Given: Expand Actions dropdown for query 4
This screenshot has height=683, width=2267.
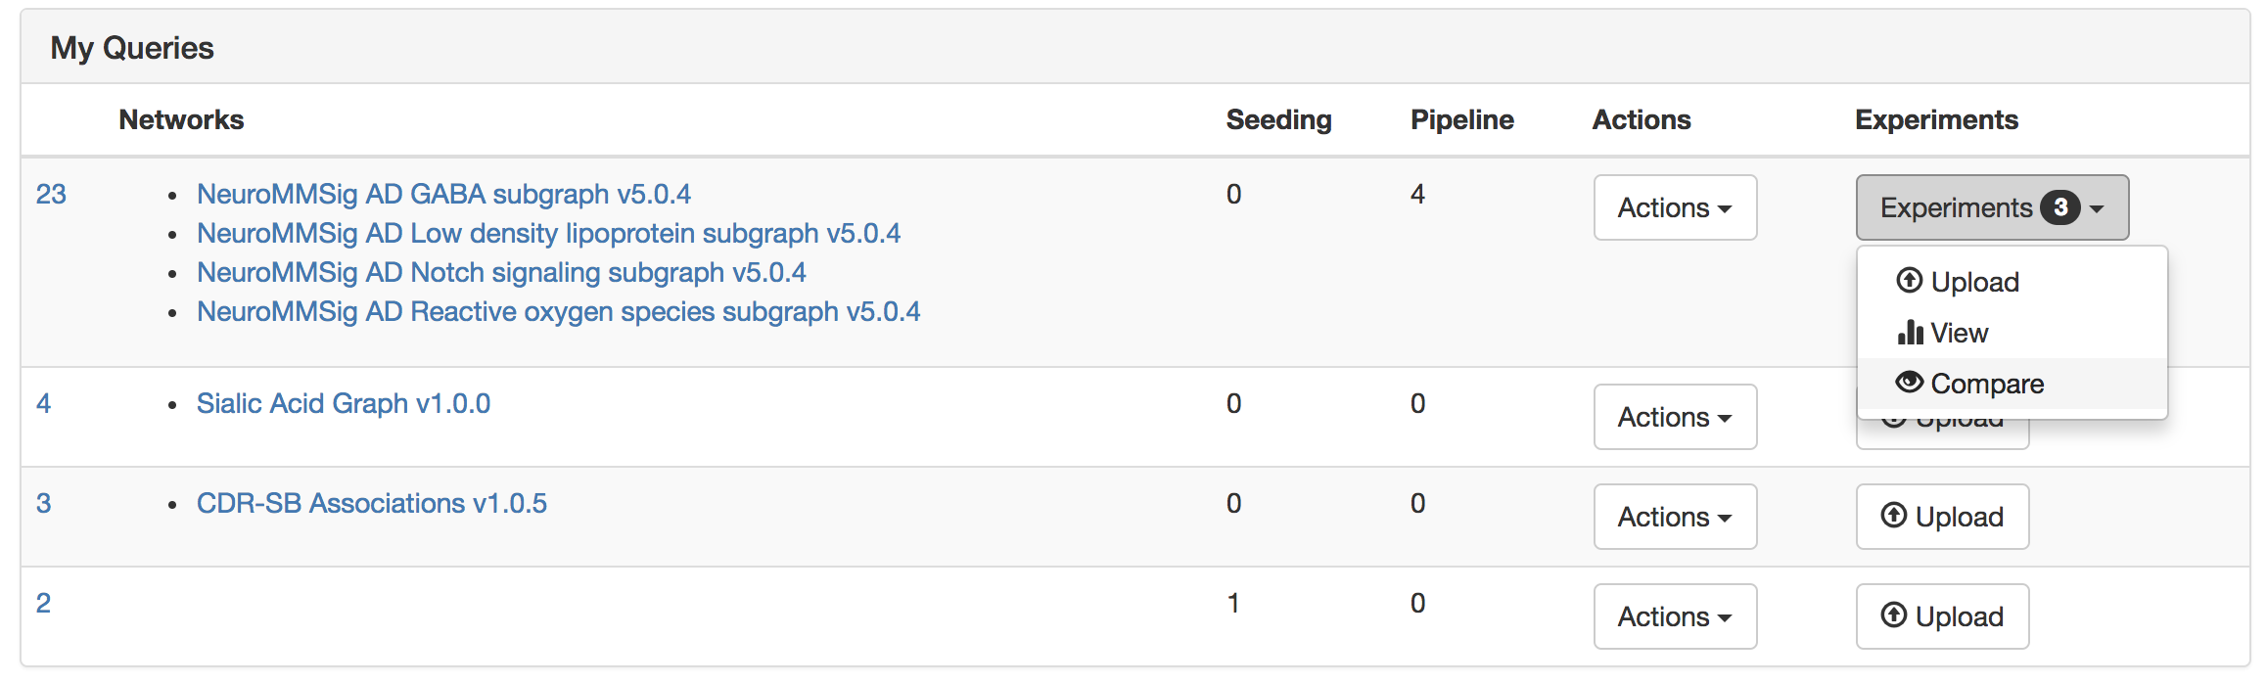Looking at the screenshot, I should pyautogui.click(x=1675, y=417).
